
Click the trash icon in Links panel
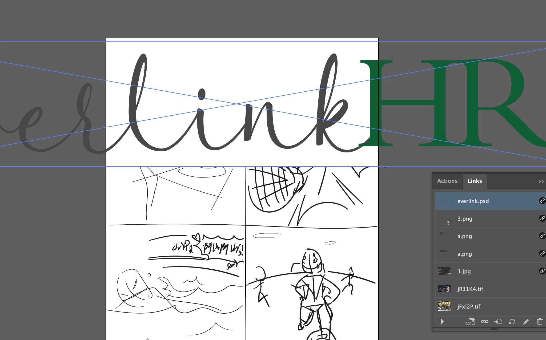click(x=540, y=322)
